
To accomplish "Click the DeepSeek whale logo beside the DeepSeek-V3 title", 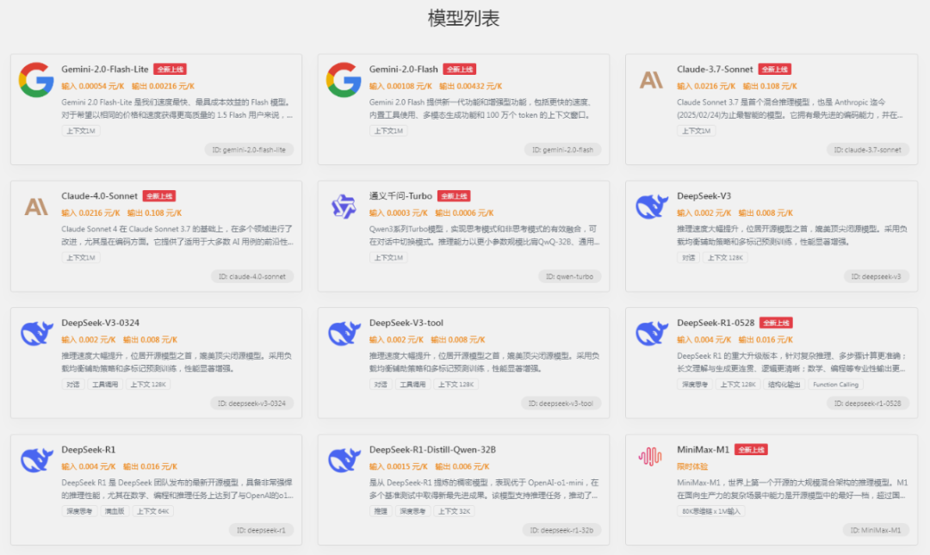I will pos(651,207).
